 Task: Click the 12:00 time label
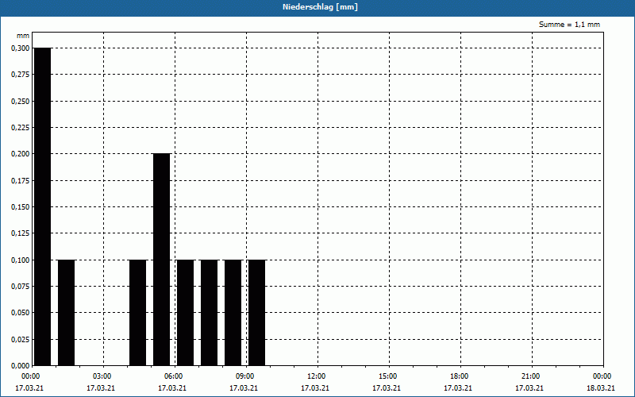[x=316, y=376]
